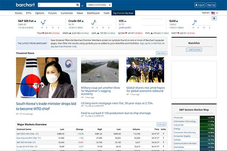Click Add Symbols in Watchlist
The height and width of the screenshot is (151, 227).
click(194, 50)
